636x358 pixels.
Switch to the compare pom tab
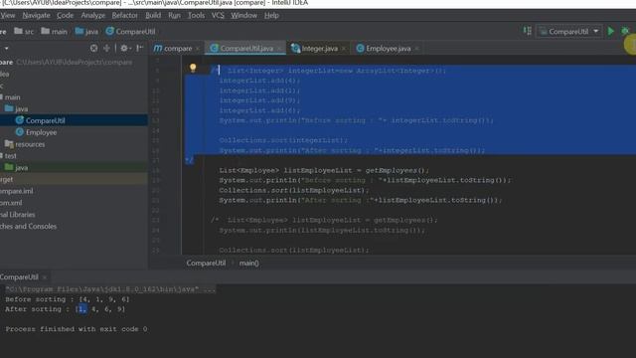pyautogui.click(x=173, y=49)
